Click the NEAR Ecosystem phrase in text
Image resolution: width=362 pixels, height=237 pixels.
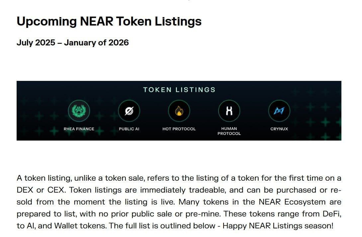pyautogui.click(x=292, y=202)
